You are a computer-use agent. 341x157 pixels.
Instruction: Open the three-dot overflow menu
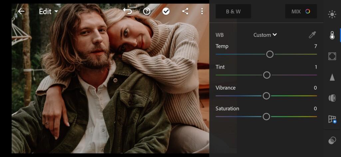click(x=202, y=11)
